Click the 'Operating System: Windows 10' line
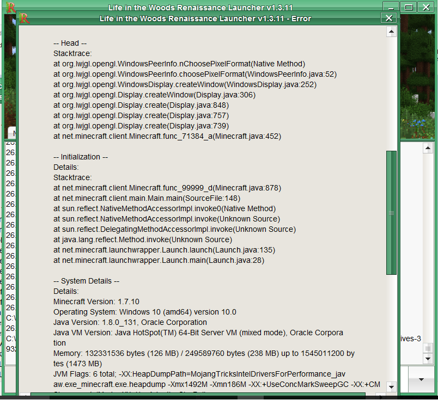 (145, 312)
